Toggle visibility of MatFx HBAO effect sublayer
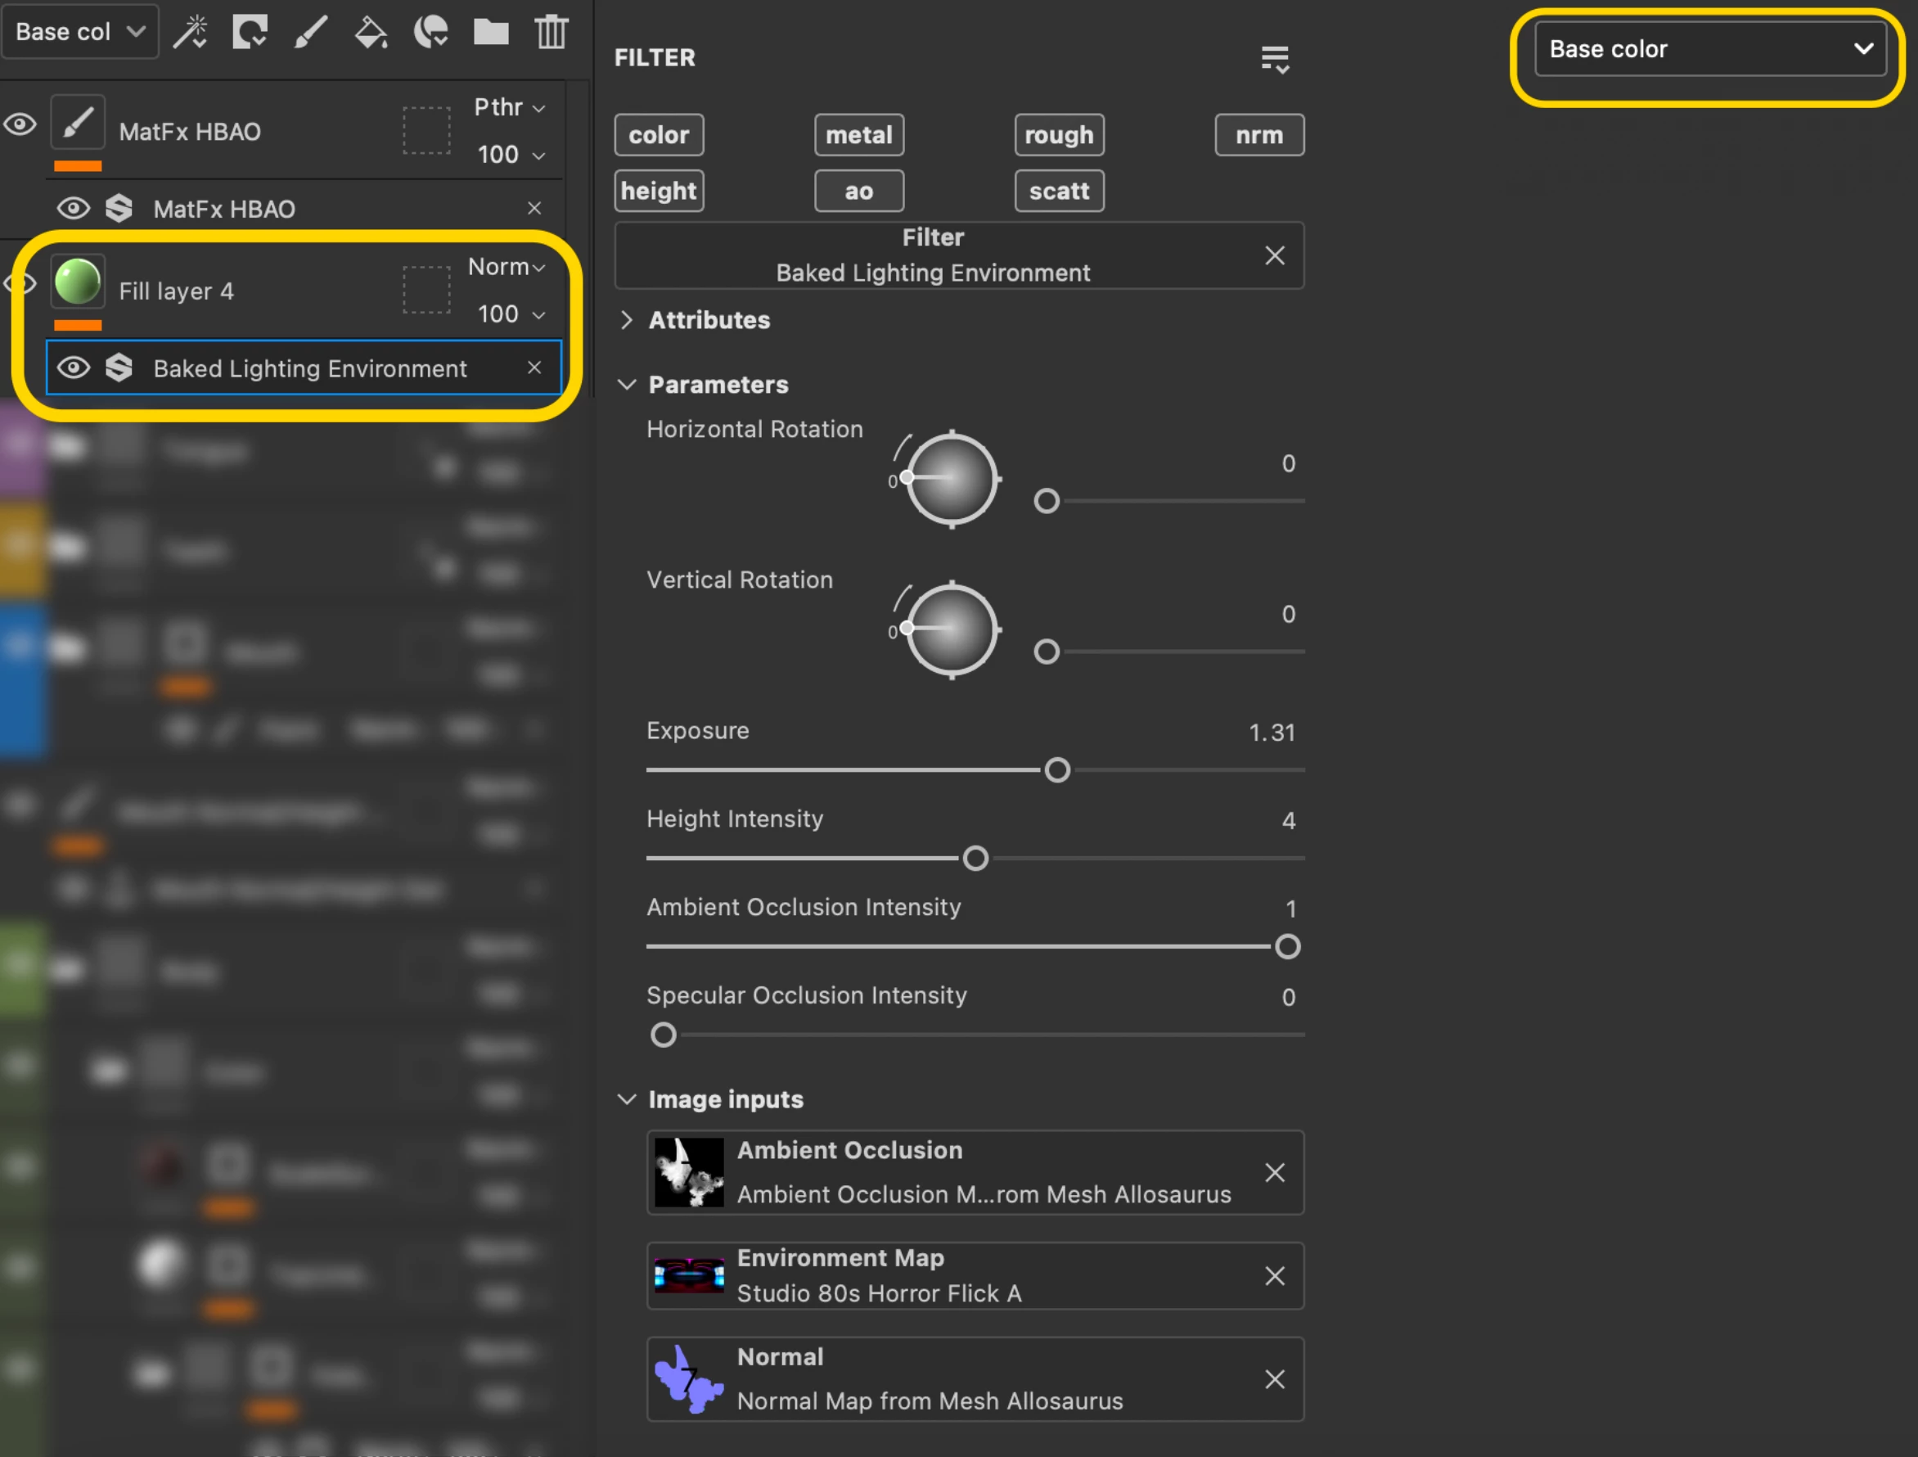This screenshot has height=1457, width=1918. [x=74, y=208]
